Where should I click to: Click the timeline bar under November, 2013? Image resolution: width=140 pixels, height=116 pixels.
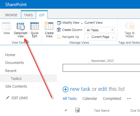pyautogui.click(x=101, y=68)
